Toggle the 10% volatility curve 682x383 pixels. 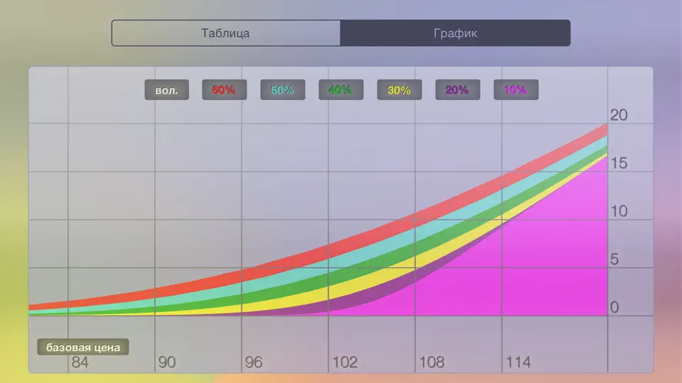tap(516, 90)
